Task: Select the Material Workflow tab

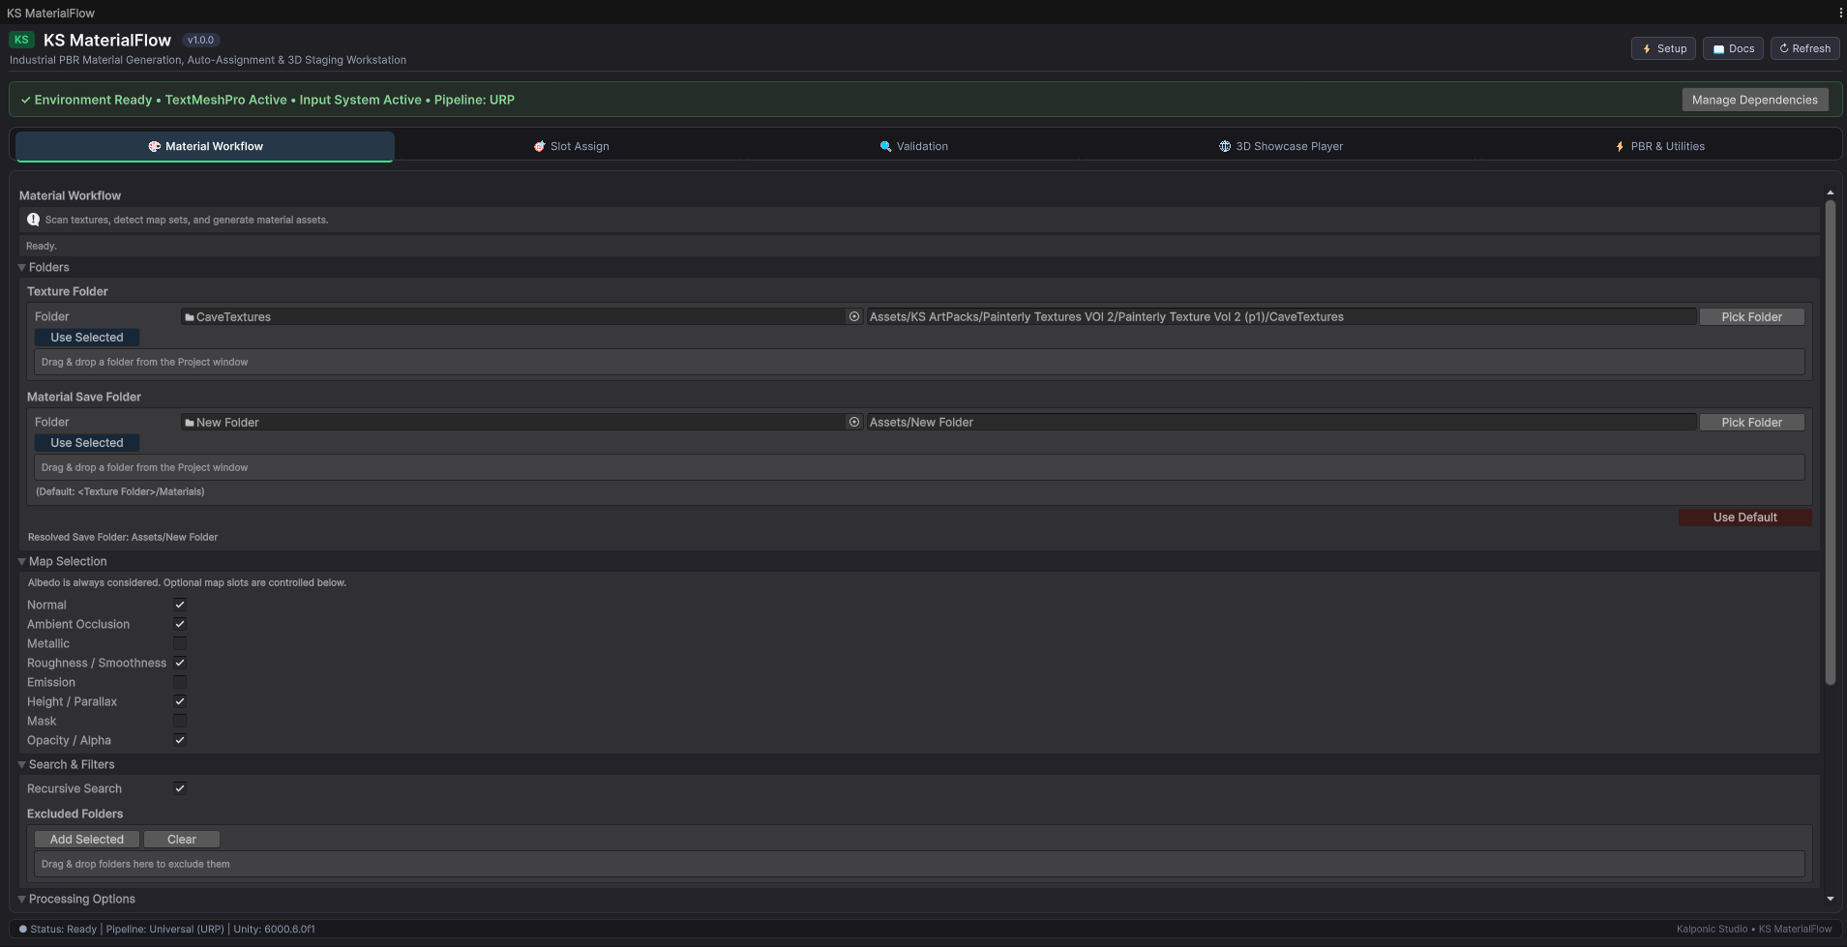Action: pyautogui.click(x=205, y=146)
